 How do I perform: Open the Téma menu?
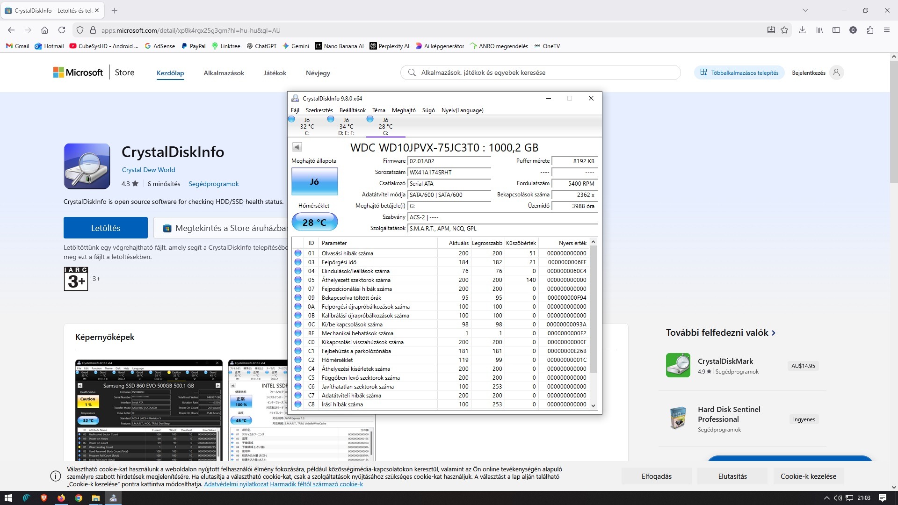[378, 110]
